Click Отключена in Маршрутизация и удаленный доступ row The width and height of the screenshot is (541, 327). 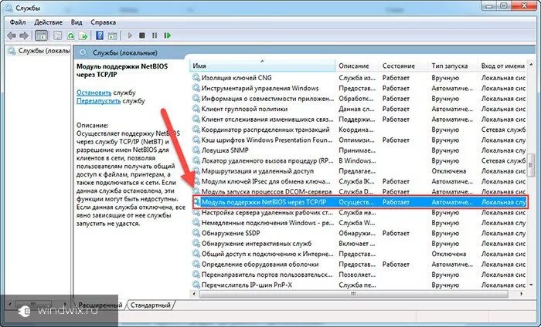[x=448, y=170]
